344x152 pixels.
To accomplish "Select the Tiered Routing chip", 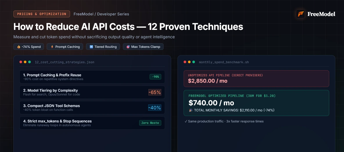I will (103, 47).
